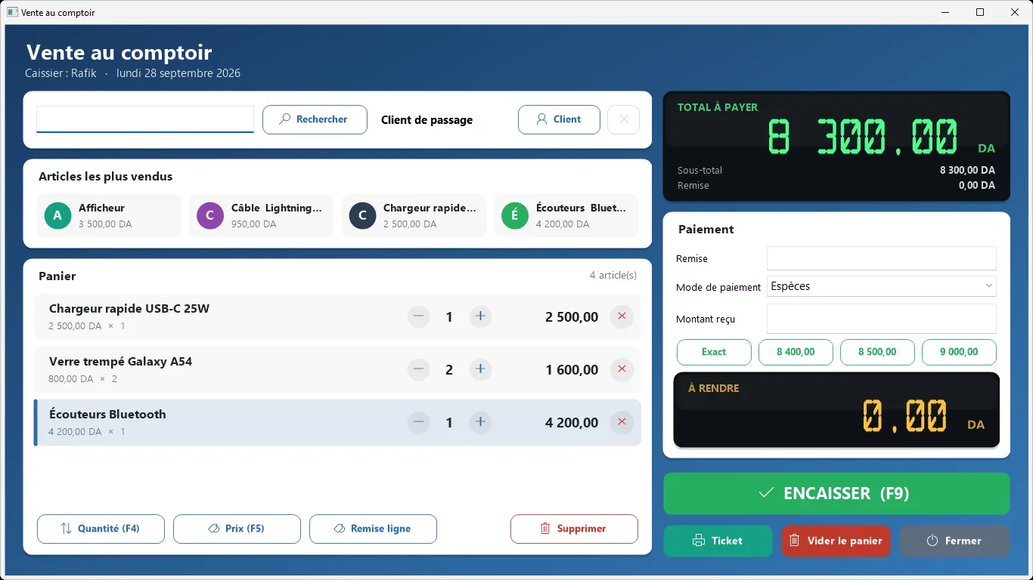Click the Montant reçu field
Viewport: 1033px width, 580px height.
click(881, 319)
